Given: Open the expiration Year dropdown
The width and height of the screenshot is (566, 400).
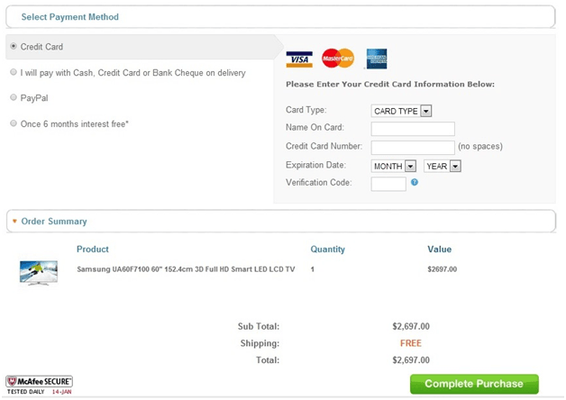Looking at the screenshot, I should click(x=443, y=166).
